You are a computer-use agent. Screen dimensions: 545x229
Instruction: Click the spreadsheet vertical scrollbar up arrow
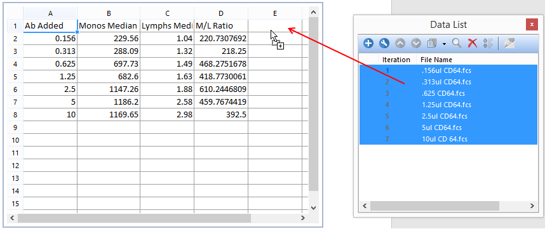click(313, 13)
